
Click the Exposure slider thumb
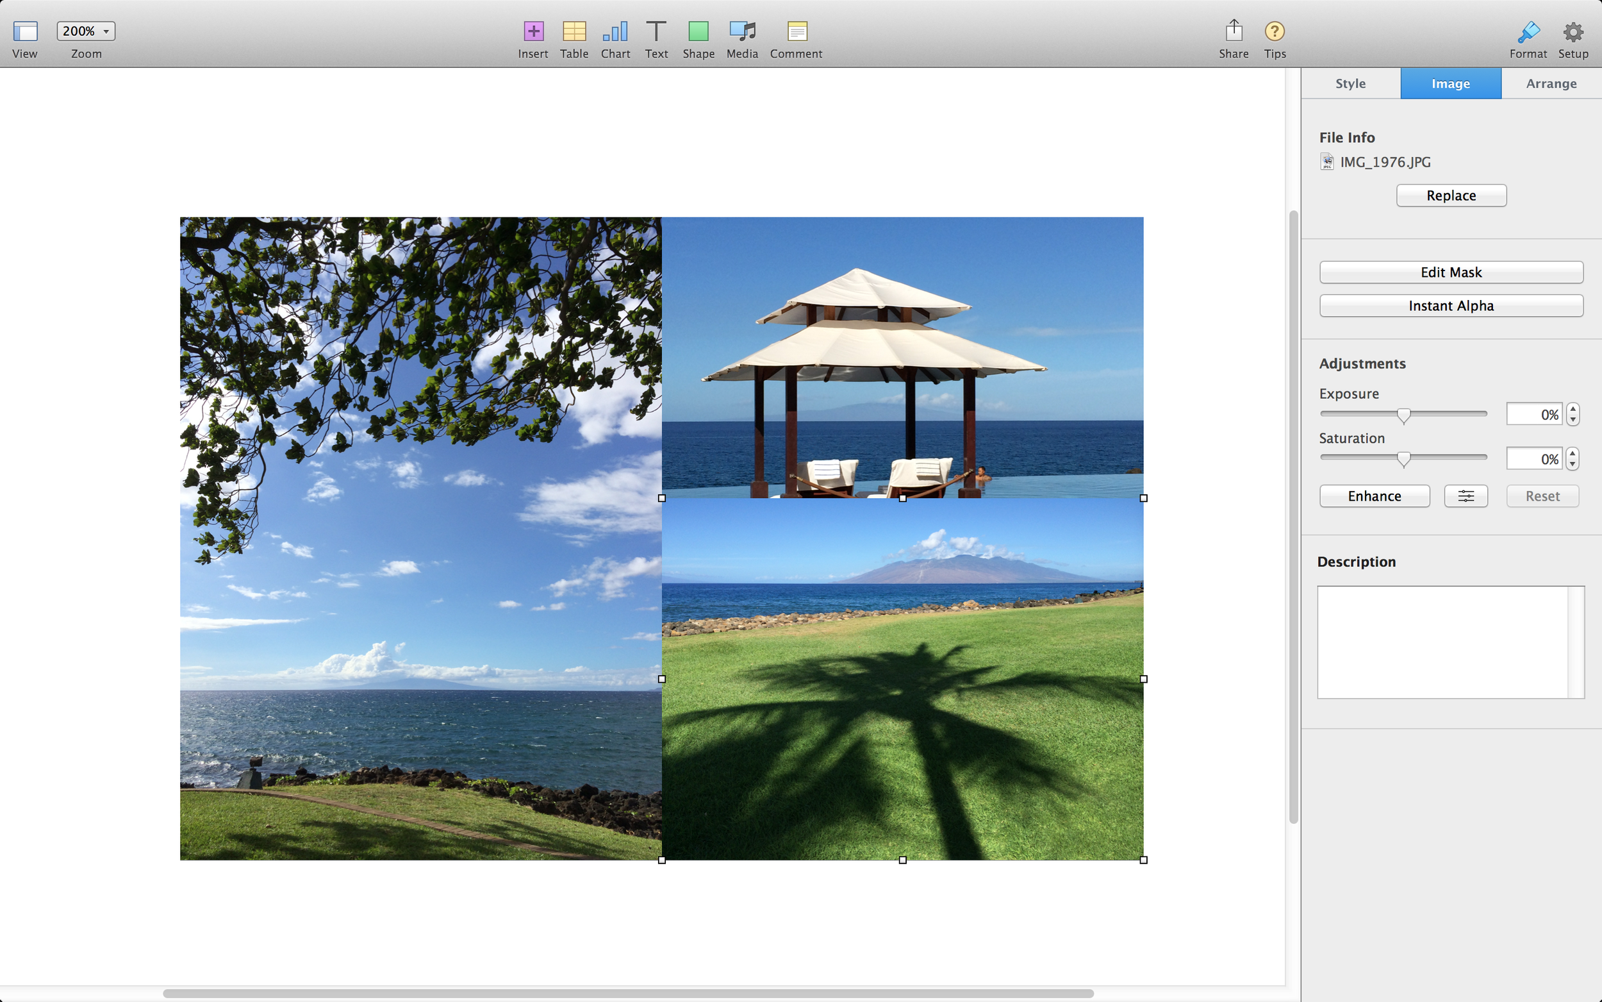pos(1403,415)
